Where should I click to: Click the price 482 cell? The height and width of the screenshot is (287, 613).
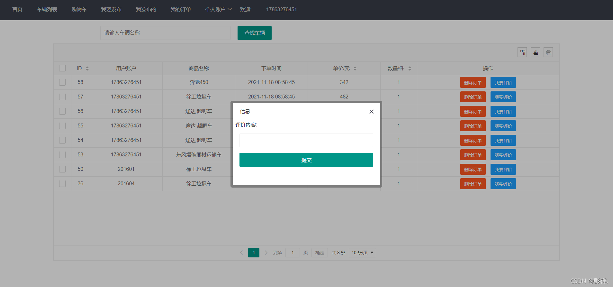344,97
